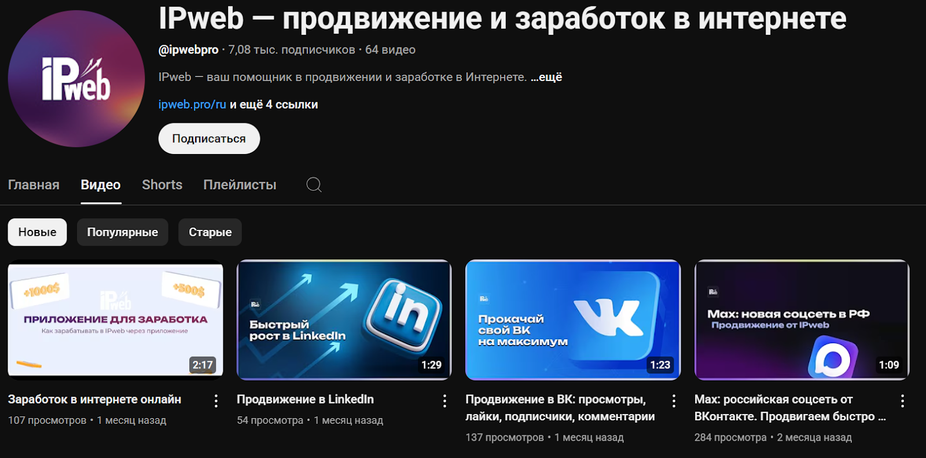The image size is (926, 458).
Task: Click the 64 видео count
Action: point(390,50)
